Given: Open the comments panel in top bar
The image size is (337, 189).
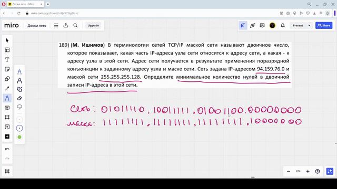Looking at the screenshot, I should point(262,26).
